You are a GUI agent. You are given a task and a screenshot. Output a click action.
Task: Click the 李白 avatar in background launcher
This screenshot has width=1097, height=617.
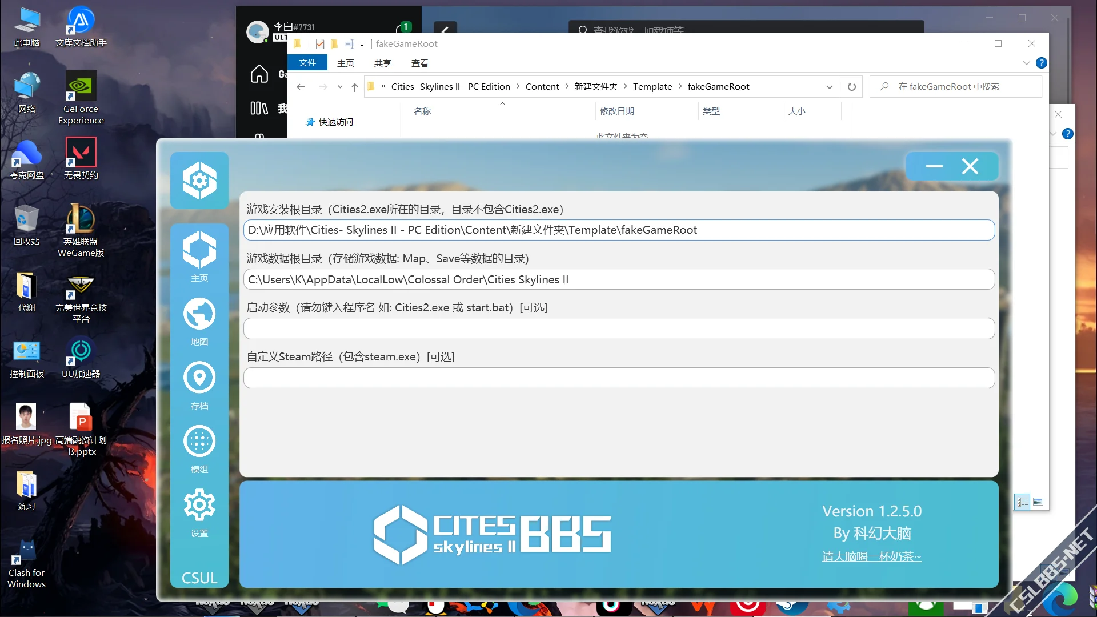[258, 32]
